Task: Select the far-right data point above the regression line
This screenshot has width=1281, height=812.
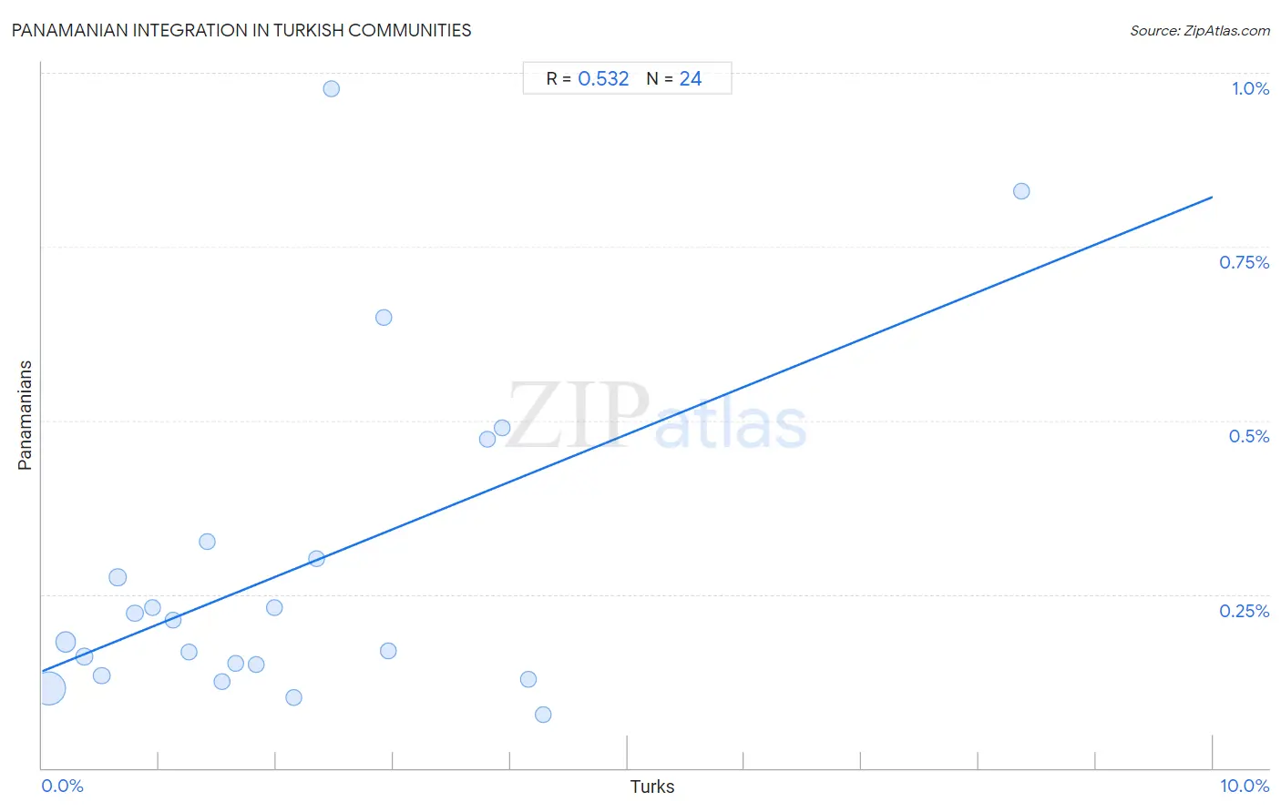Action: click(1021, 191)
